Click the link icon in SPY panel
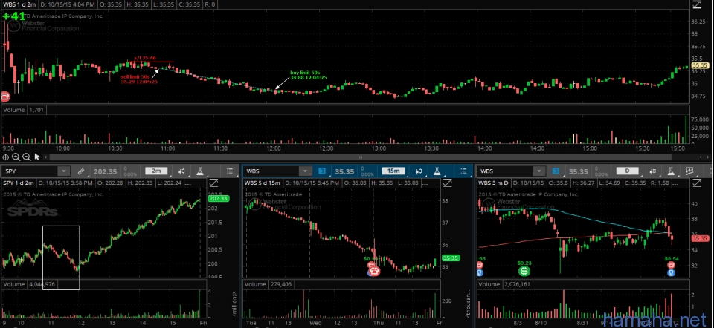This screenshot has width=714, height=328. 81,171
